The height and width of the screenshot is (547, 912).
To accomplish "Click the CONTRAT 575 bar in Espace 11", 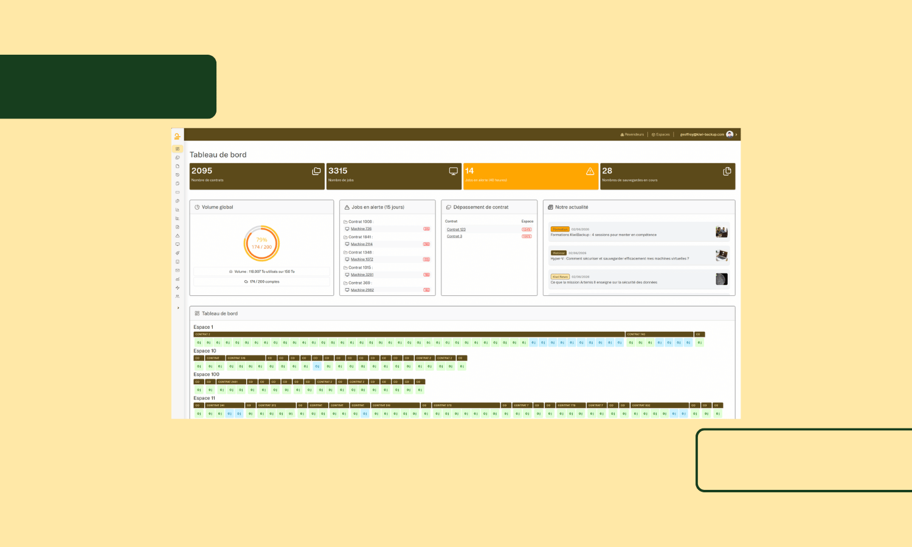I will pyautogui.click(x=466, y=405).
